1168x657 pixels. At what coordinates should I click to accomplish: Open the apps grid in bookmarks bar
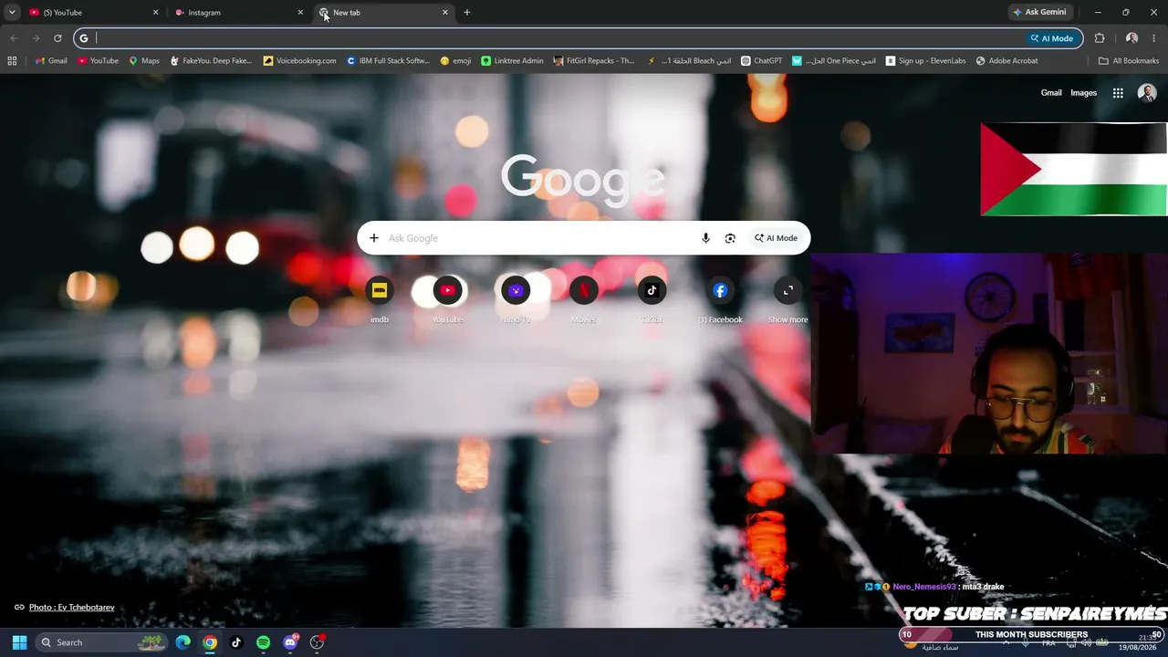pos(12,61)
